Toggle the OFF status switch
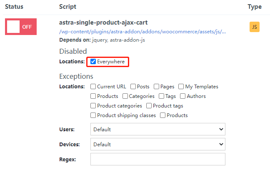Image resolution: width=270 pixels, height=170 pixels. pos(20,27)
